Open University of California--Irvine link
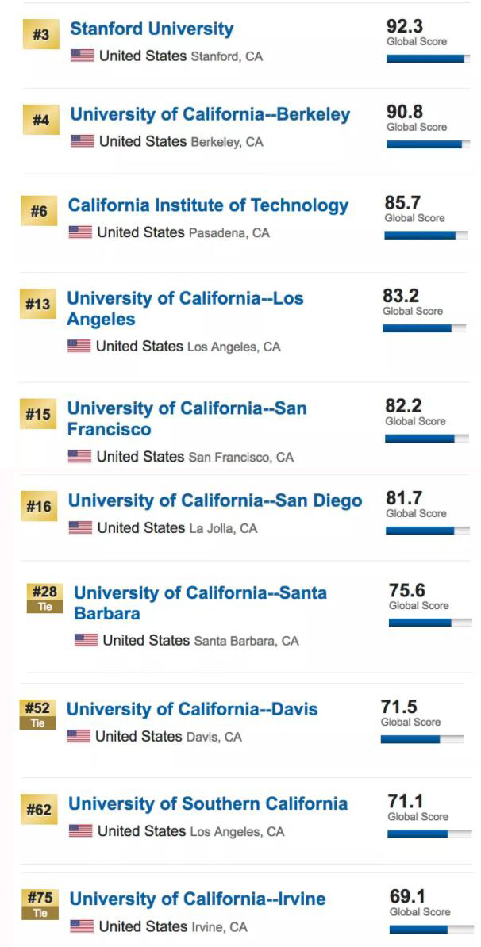Screen dimensions: 481x947 (x=198, y=899)
